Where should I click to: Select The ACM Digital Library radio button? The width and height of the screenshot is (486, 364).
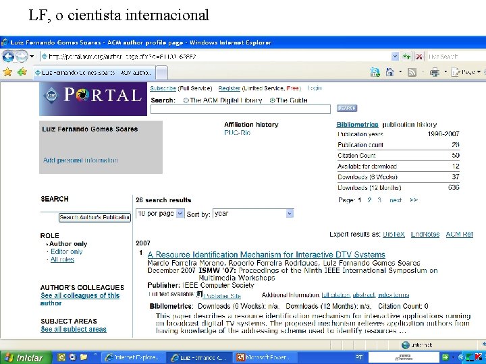186,100
